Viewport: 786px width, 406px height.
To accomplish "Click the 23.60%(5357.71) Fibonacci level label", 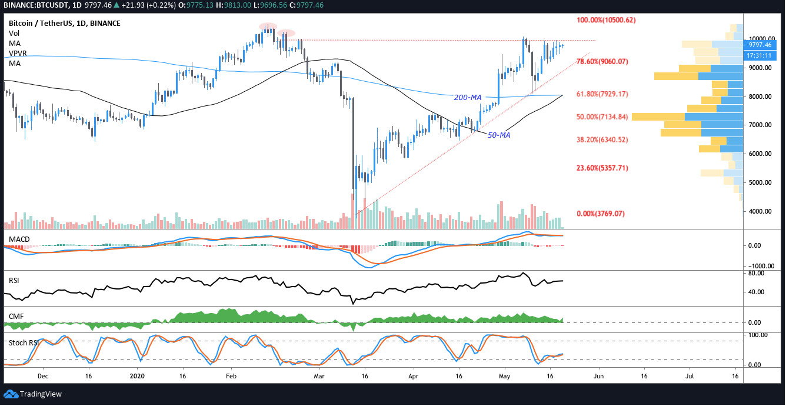I will [602, 168].
